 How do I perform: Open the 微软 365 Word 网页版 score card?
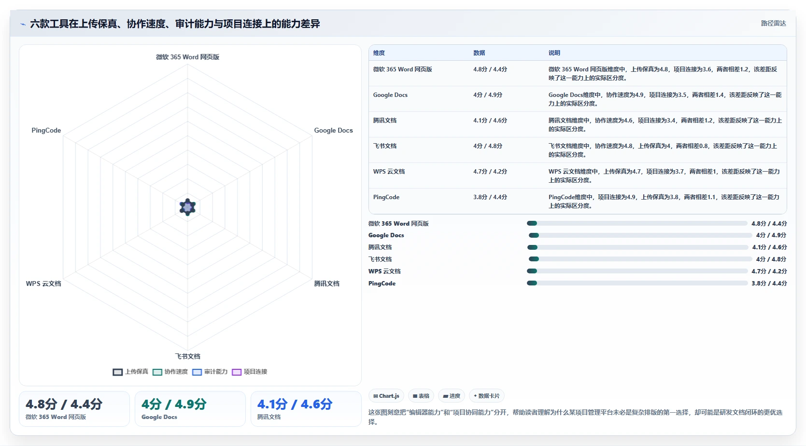tap(74, 409)
